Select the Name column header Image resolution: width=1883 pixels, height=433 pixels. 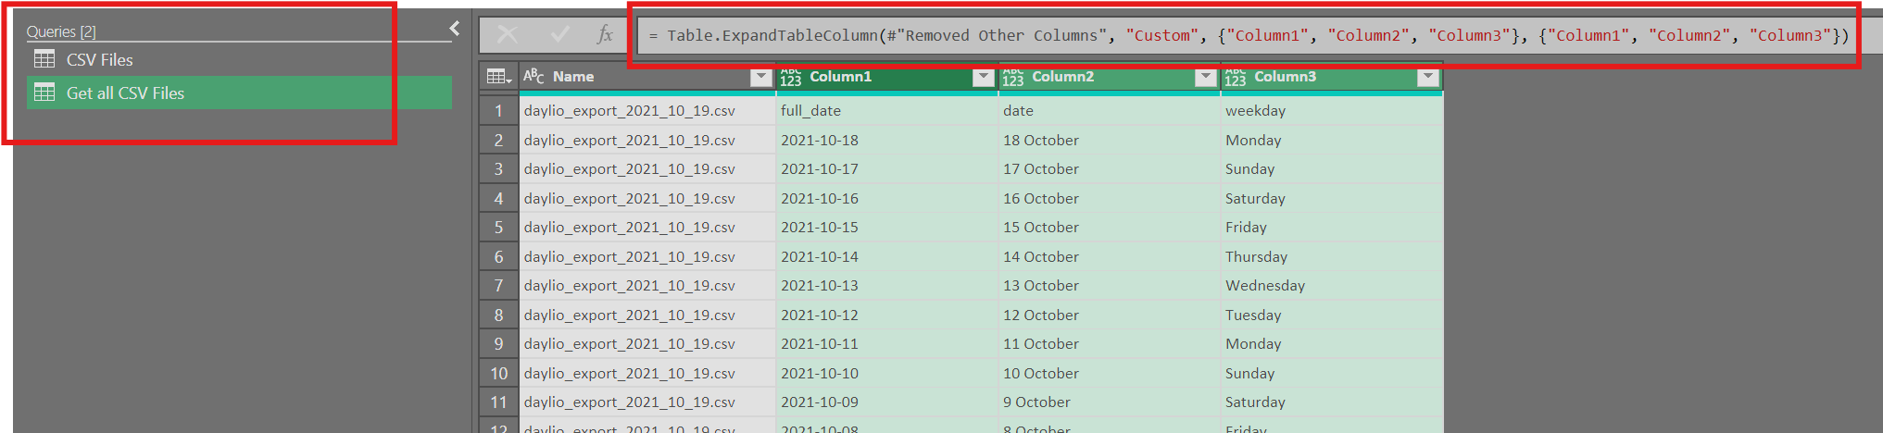[647, 77]
